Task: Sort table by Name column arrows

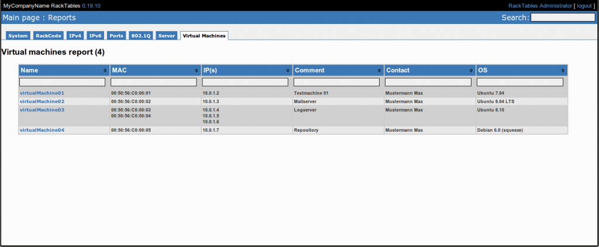Action: (x=105, y=70)
